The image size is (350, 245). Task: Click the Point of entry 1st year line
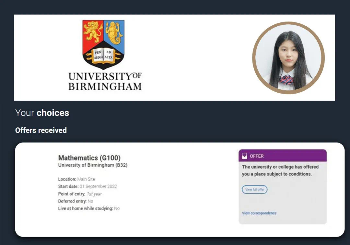(x=80, y=194)
